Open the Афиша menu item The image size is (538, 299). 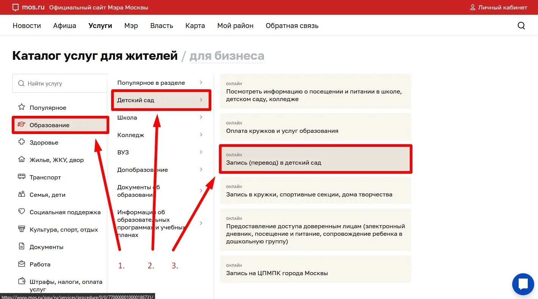click(x=64, y=26)
